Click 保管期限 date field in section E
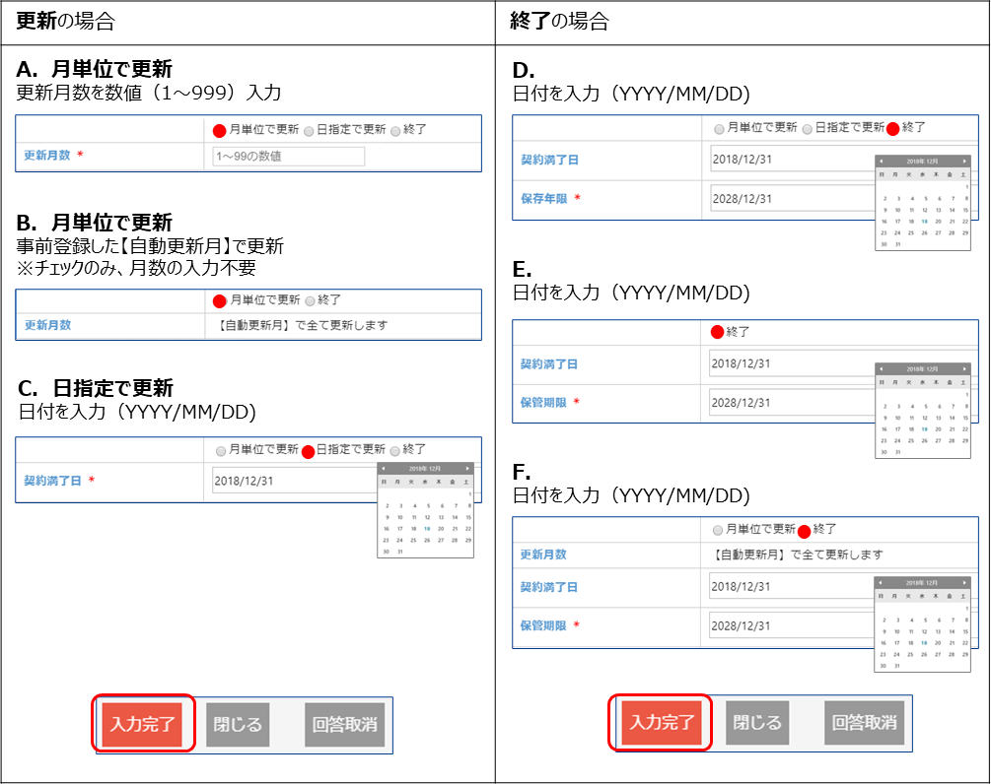The image size is (991, 784). [791, 402]
